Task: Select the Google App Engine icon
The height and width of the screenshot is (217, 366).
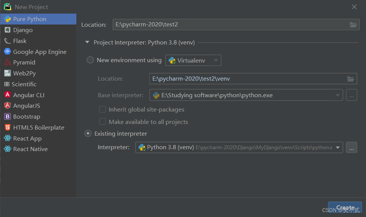Action: (8, 52)
